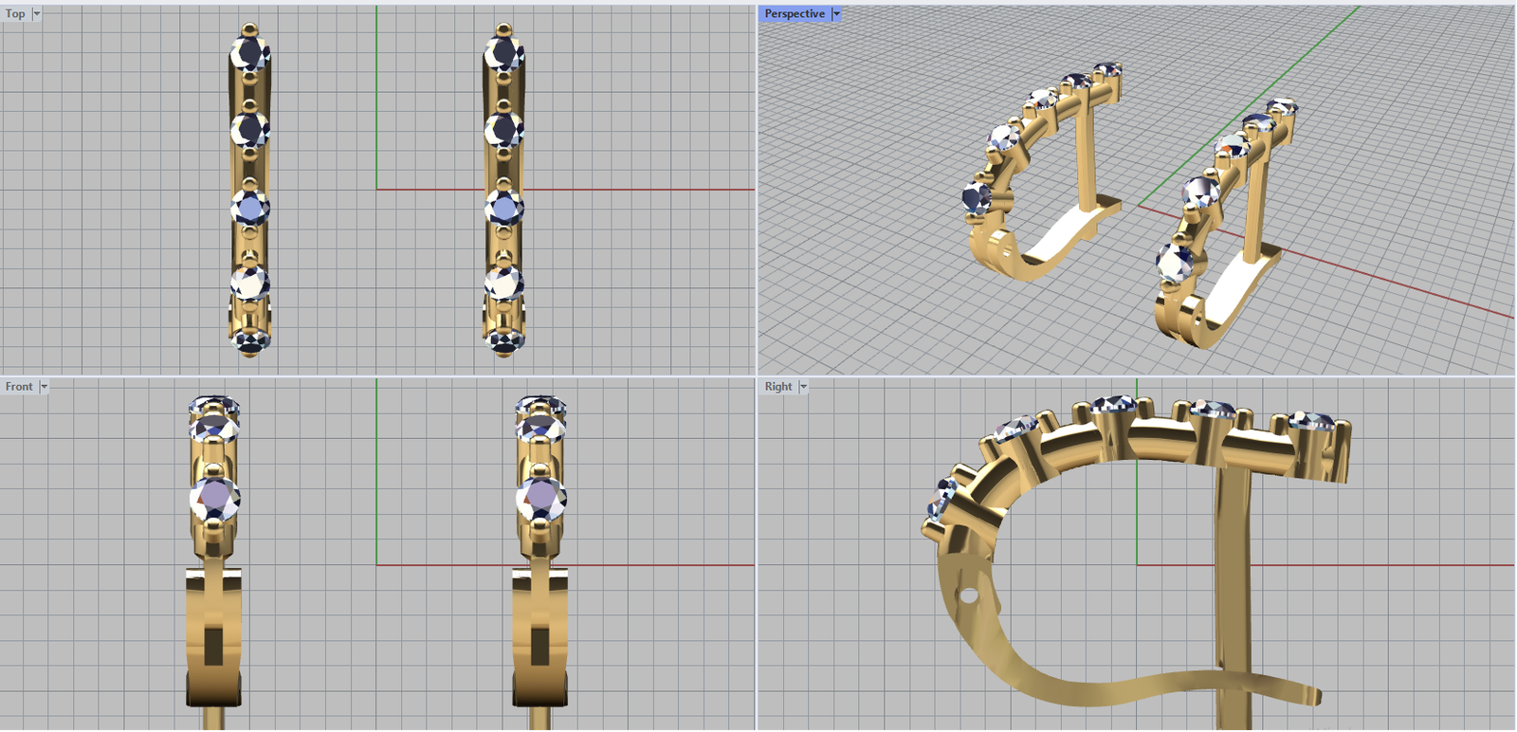
Task: Click the Perspective viewport title label
Action: coord(795,14)
